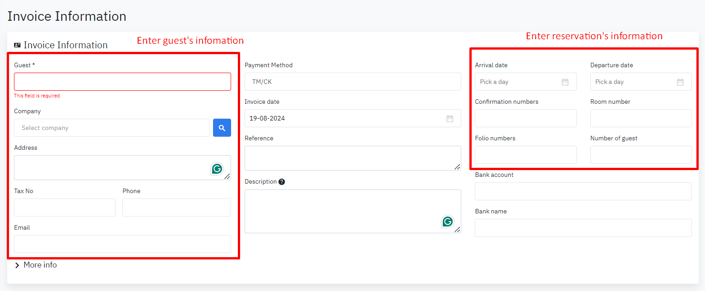
Task: Click the Grammarly icon in Description field
Action: pyautogui.click(x=447, y=222)
